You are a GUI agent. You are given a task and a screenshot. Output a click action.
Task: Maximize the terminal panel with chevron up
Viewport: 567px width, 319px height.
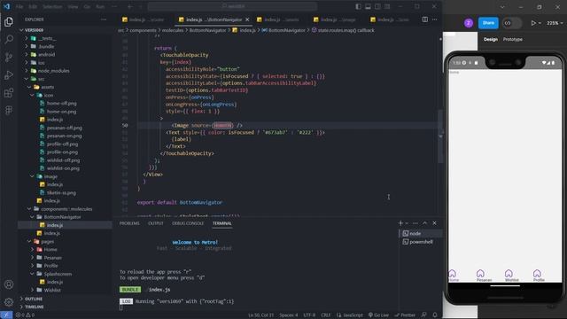coord(425,223)
